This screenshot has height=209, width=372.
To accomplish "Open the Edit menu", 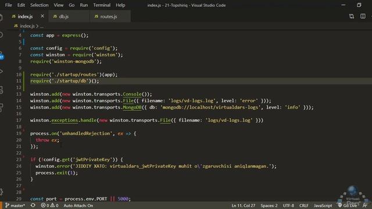I will pos(21,5).
